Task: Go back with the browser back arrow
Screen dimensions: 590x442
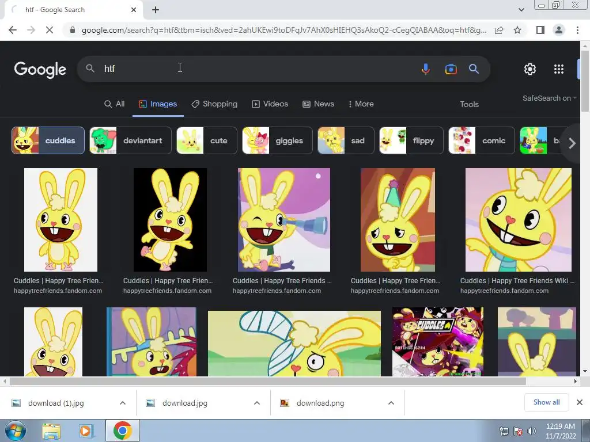Action: (x=13, y=30)
